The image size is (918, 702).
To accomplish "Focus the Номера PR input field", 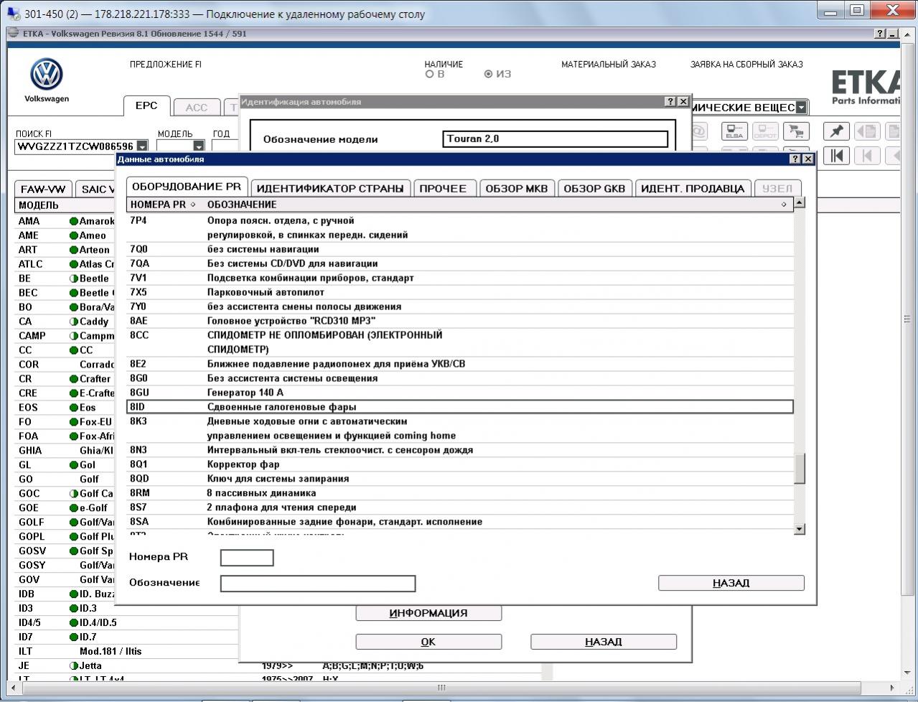I will click(247, 558).
